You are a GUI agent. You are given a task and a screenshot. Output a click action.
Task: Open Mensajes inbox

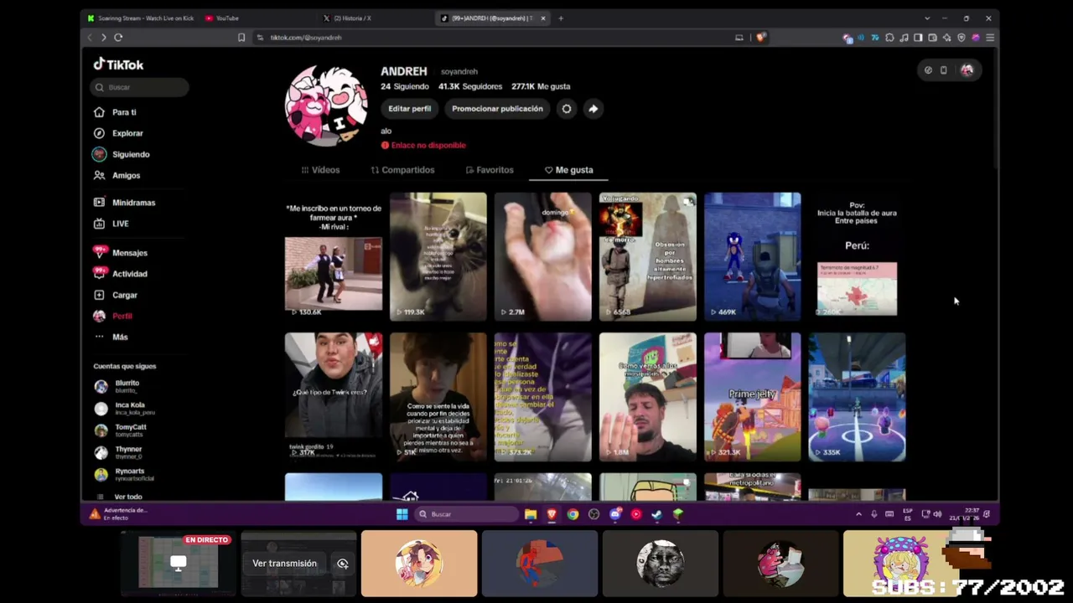pos(121,253)
